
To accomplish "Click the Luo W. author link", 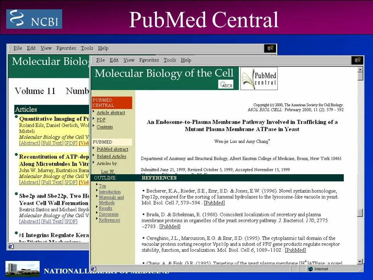I will (x=108, y=171).
